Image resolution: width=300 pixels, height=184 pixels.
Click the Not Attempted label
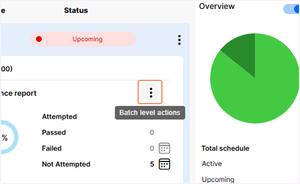pyautogui.click(x=66, y=164)
